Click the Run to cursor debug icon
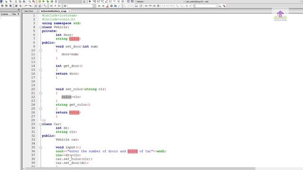Image resolution: width=303 pixels, height=170 pixels. click(x=94, y=1)
